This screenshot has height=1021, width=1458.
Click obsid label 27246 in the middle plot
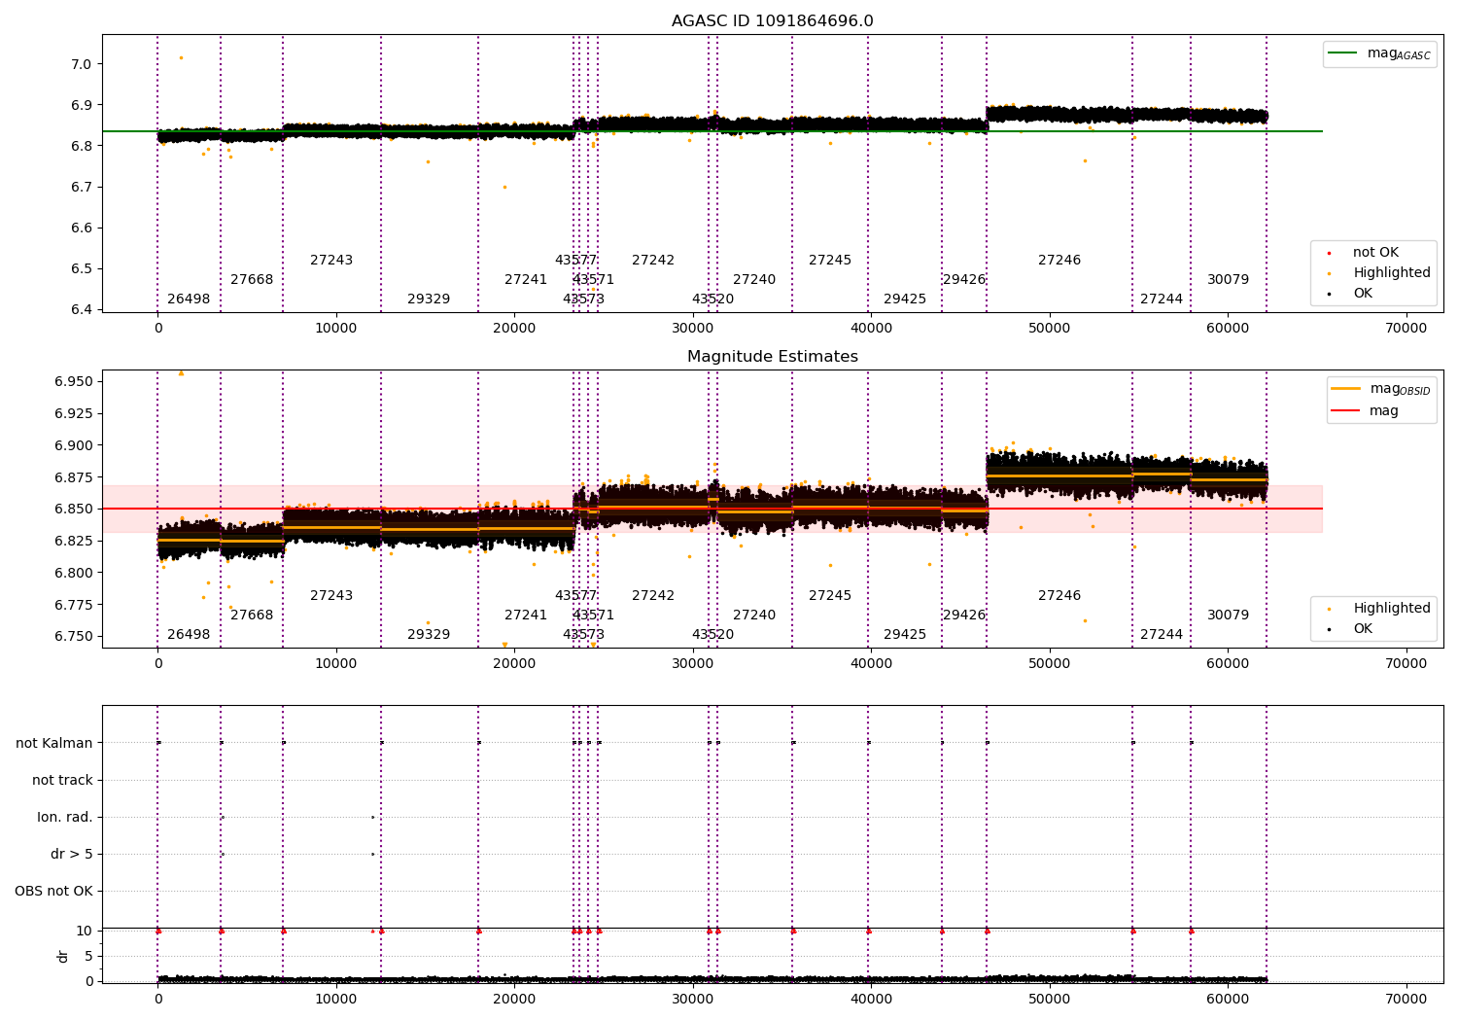[x=1059, y=596]
